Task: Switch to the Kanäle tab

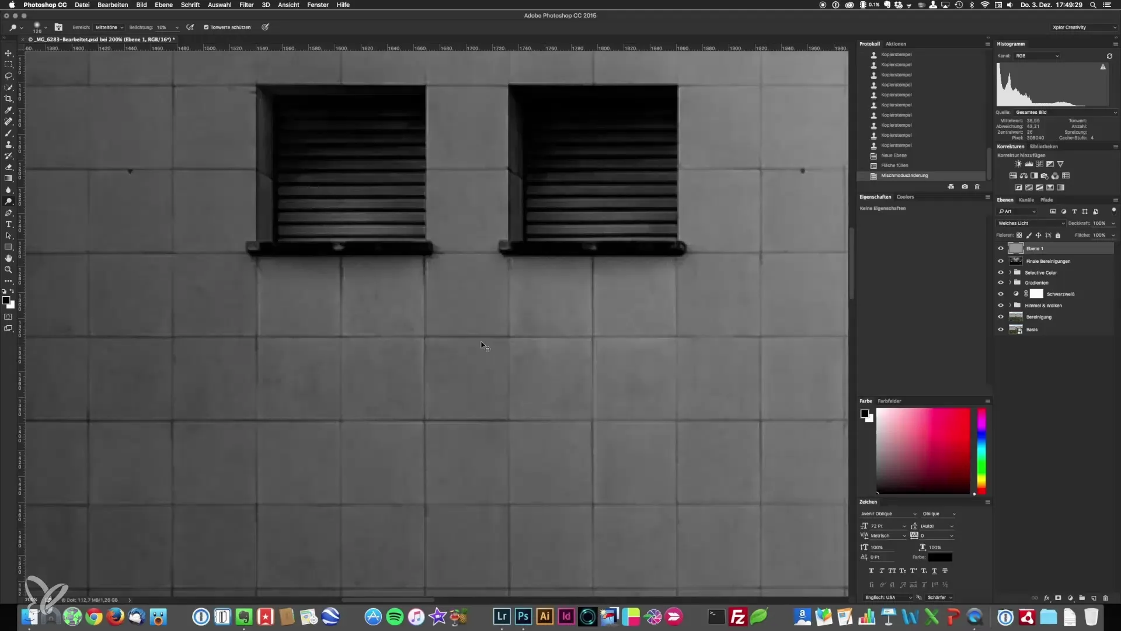Action: (1026, 200)
